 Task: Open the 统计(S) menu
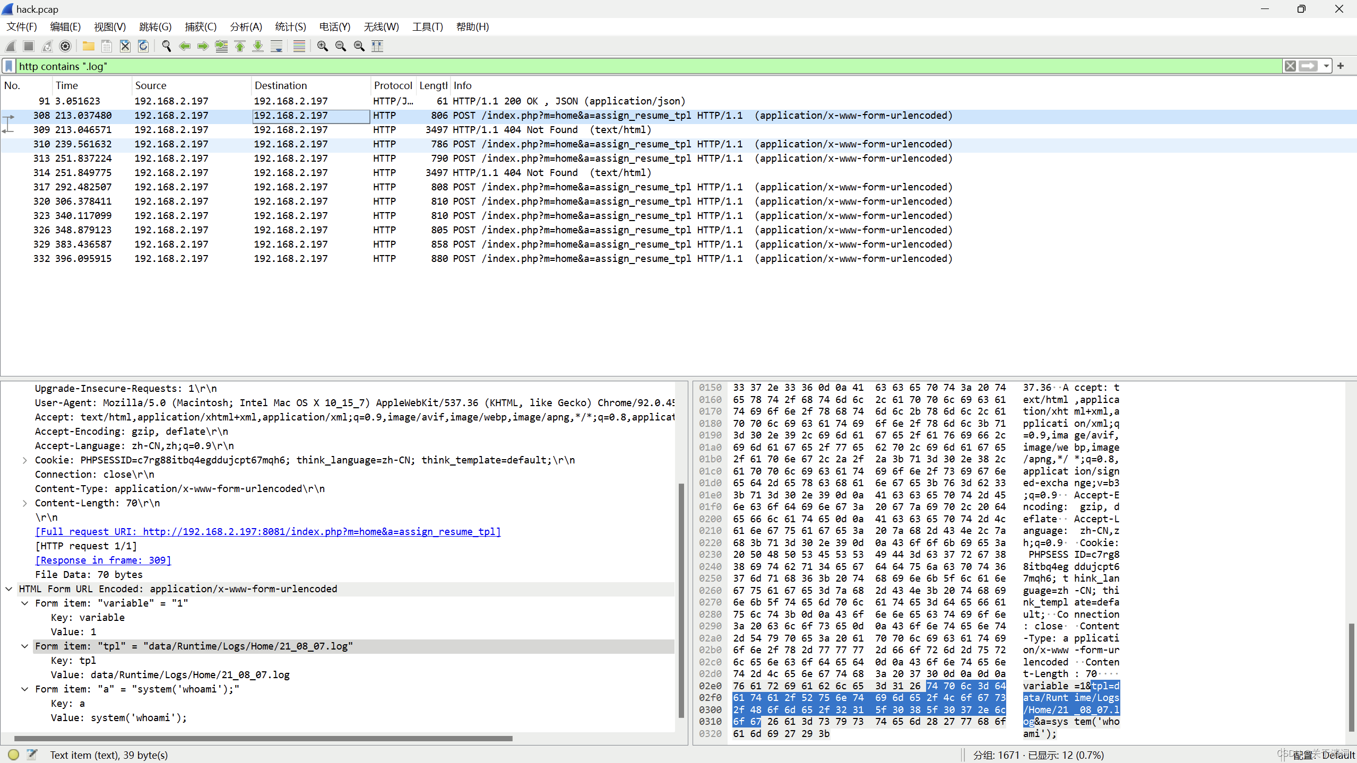290,27
